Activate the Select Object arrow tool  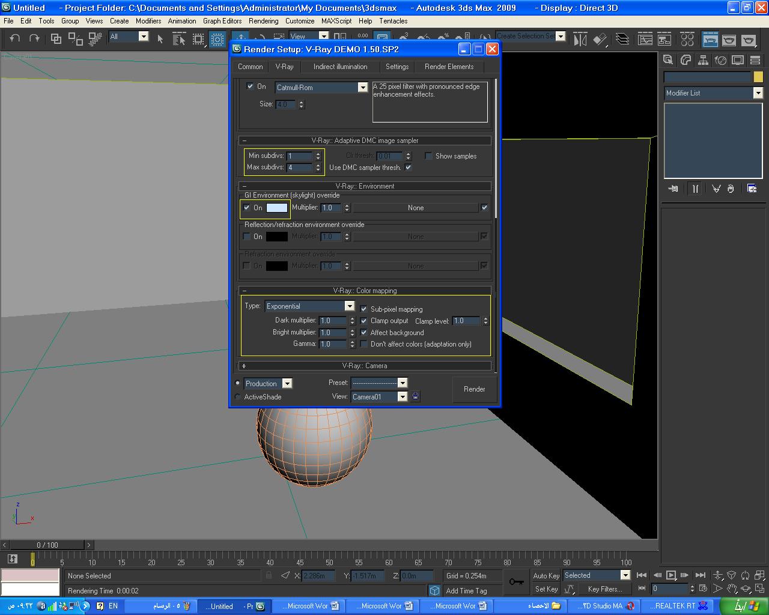tap(160, 39)
